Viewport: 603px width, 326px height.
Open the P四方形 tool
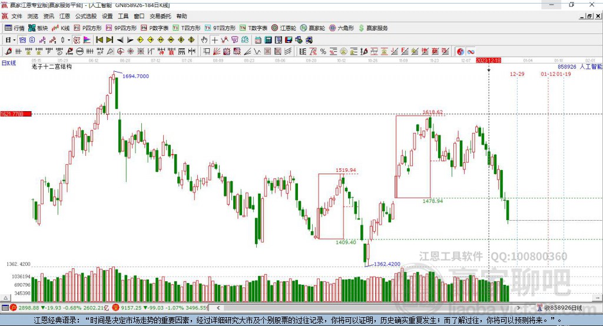(87, 28)
